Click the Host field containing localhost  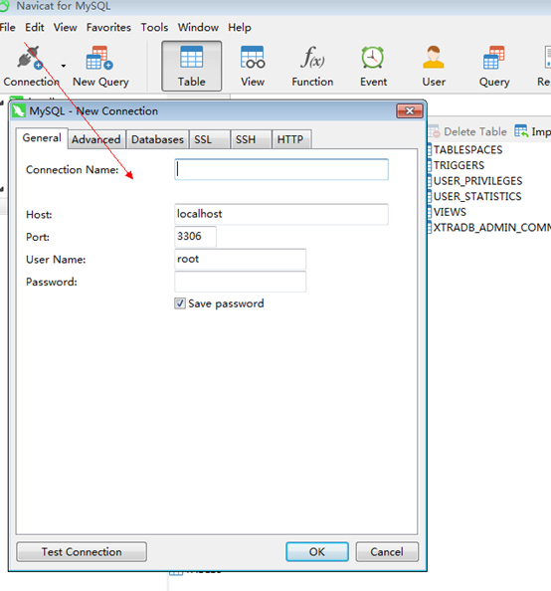point(281,214)
